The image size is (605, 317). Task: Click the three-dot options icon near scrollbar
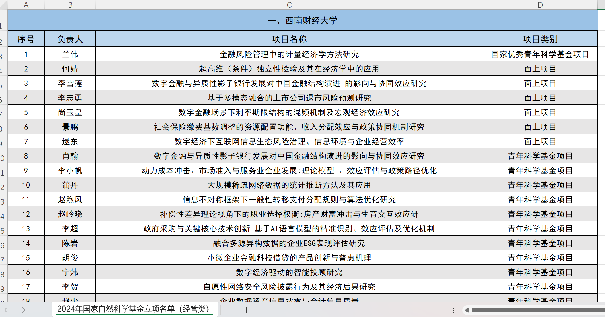(453, 310)
